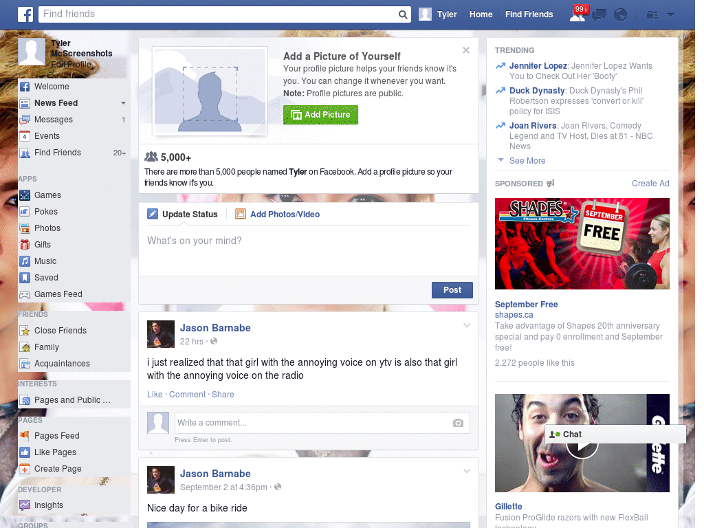Open Find Friends in top bar

click(x=529, y=14)
